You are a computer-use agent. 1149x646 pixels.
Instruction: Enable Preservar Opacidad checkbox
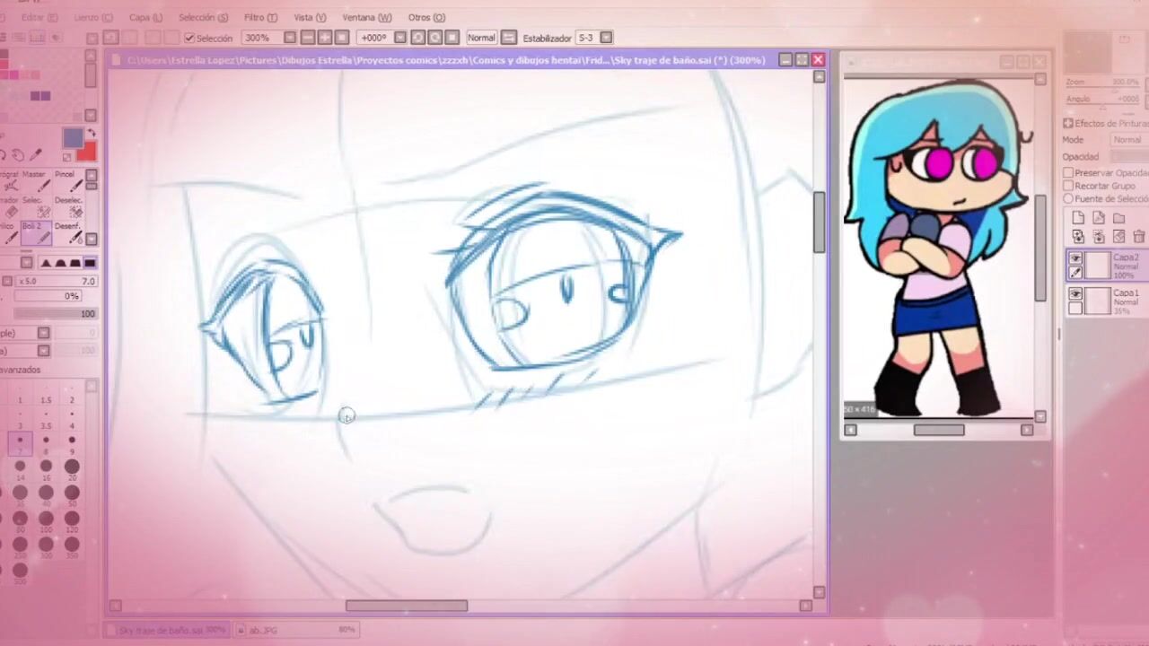tap(1068, 172)
